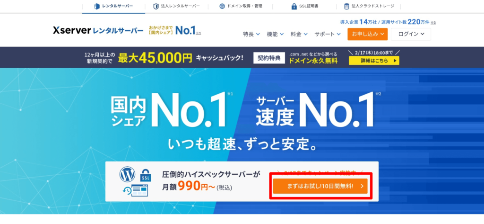Expand the 料金 dropdown menu
The width and height of the screenshot is (484, 224).
point(299,34)
